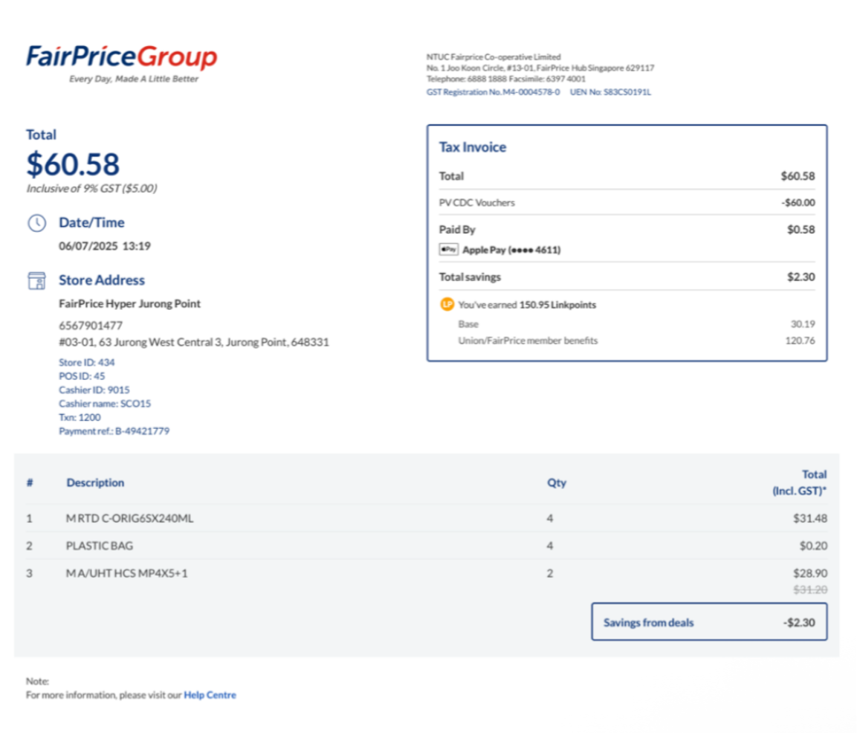Screen dimensions: 857x733
Task: Click the address line #03-01, 63 Jurong West Central 3
Action: pyautogui.click(x=194, y=342)
